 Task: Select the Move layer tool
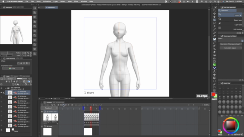click(x=214, y=14)
